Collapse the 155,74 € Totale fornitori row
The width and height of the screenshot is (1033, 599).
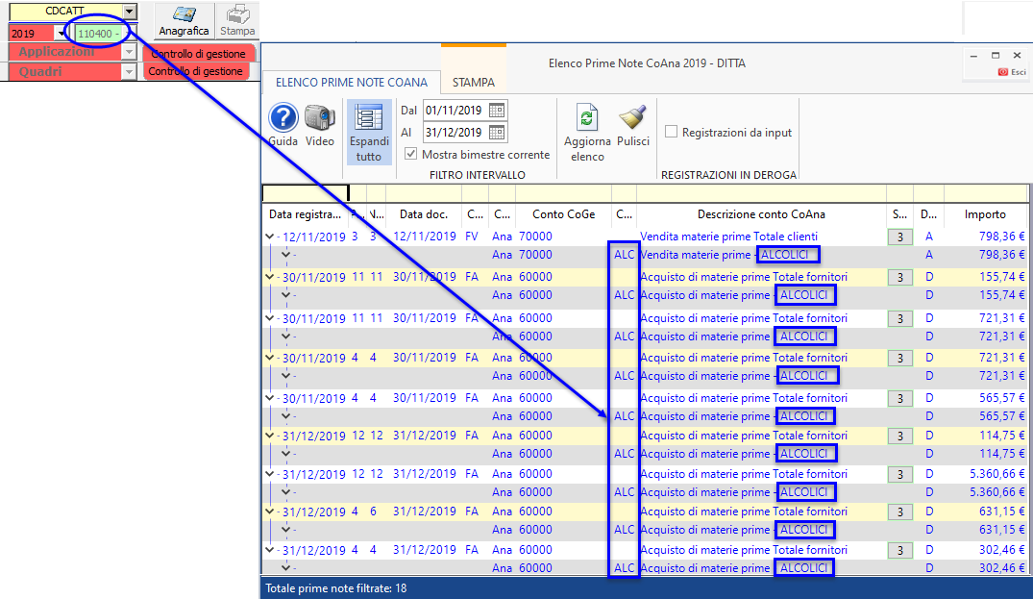tap(269, 277)
